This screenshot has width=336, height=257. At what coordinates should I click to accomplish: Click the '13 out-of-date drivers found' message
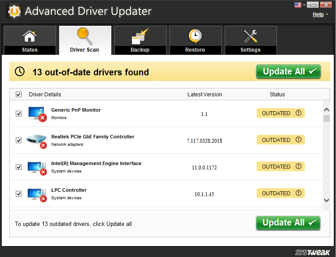91,72
